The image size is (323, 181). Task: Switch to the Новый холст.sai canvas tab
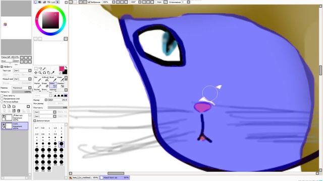pos(115,177)
